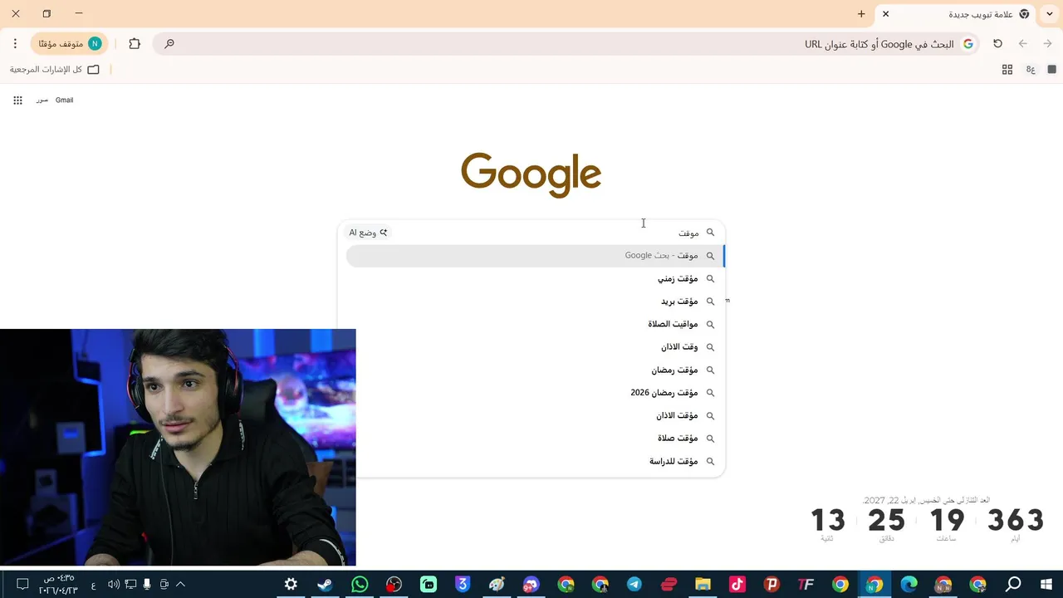Open the clock and date in the taskbar
This screenshot has width=1063, height=598.
coord(58,585)
